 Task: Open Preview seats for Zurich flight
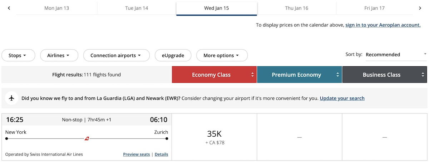(136, 154)
